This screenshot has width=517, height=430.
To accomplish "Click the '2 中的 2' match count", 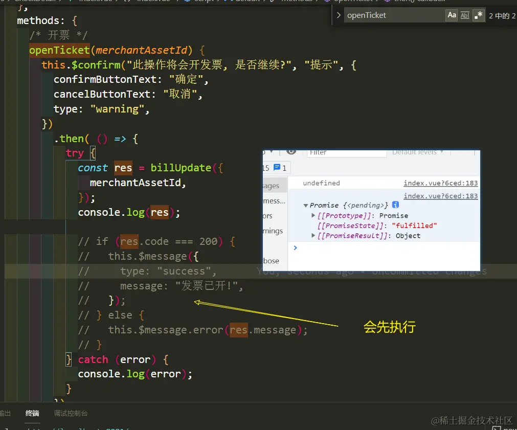I will (x=503, y=16).
